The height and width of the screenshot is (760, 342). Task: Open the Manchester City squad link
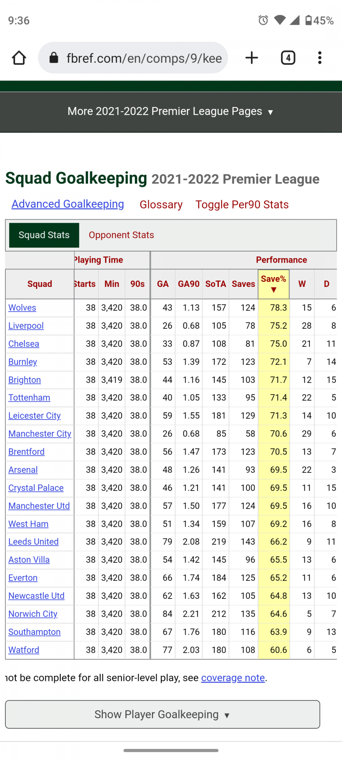pos(40,434)
